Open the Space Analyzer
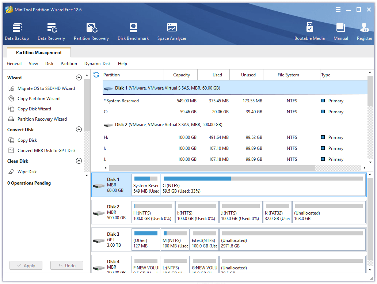The image size is (377, 284). (x=172, y=31)
